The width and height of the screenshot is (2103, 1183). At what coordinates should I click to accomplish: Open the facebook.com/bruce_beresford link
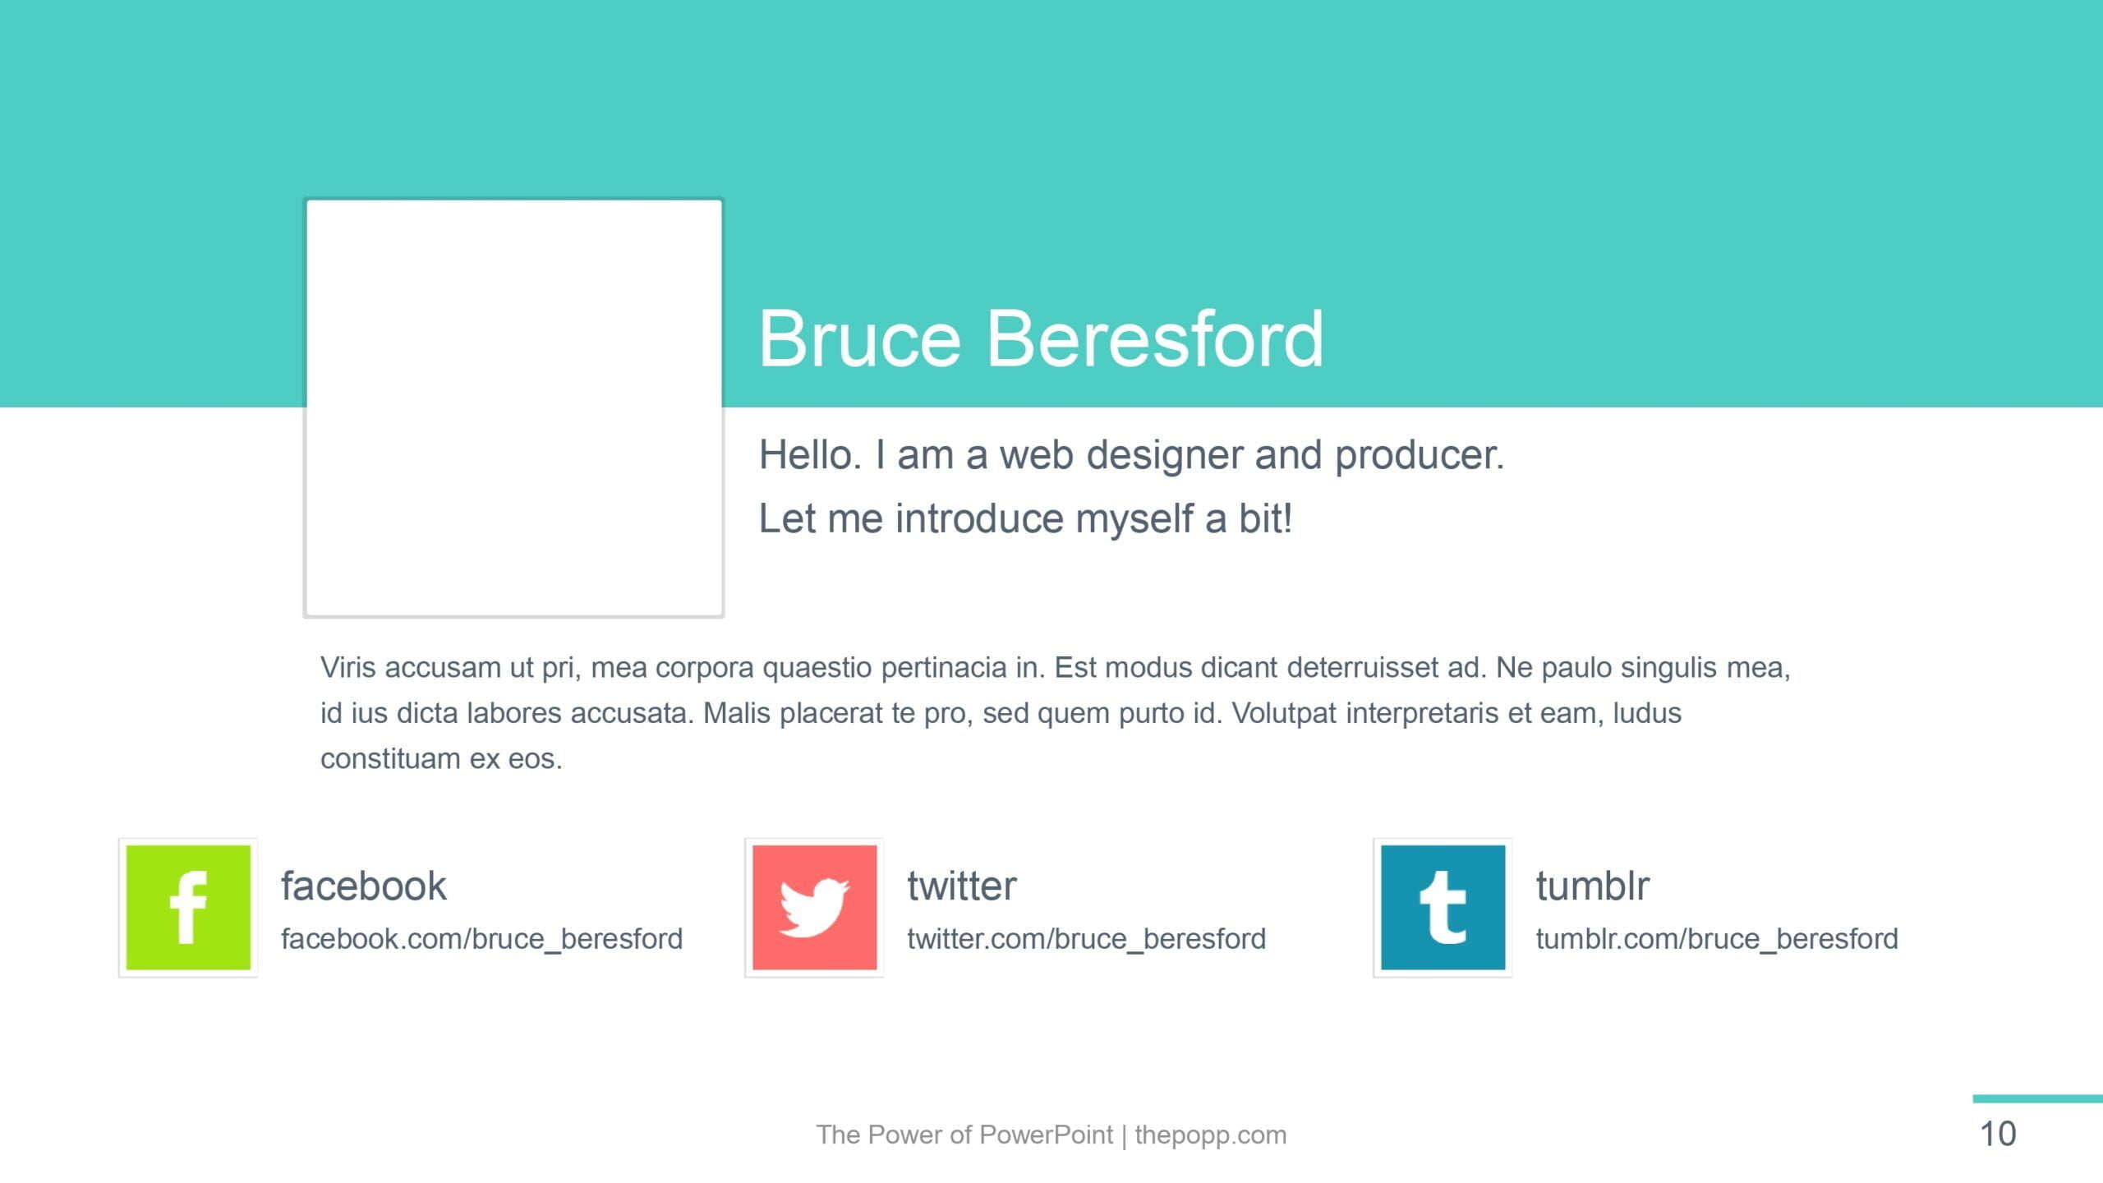[481, 938]
